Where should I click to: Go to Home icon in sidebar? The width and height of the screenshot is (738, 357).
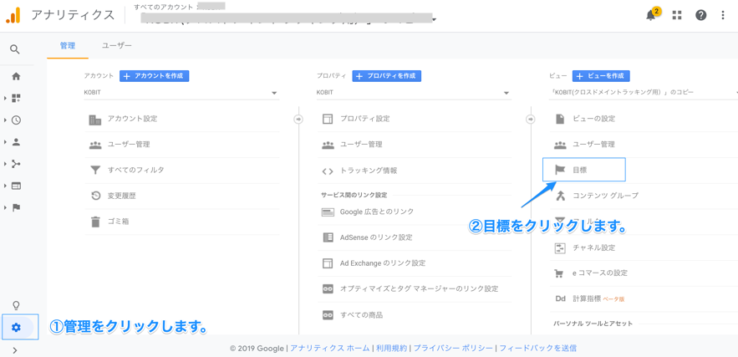coord(16,76)
